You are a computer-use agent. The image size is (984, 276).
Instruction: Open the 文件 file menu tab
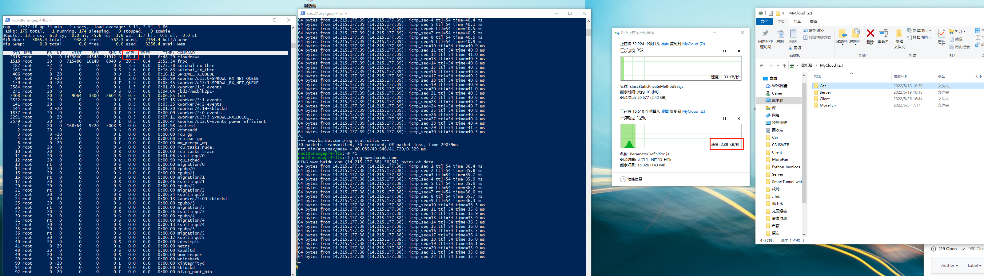764,22
